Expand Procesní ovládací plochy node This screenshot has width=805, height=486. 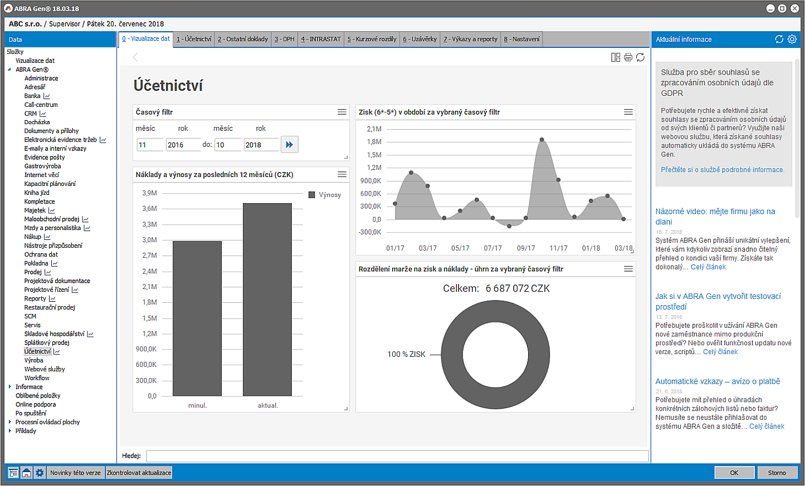(9, 422)
